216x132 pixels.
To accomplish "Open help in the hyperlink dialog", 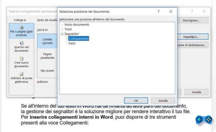I will (x=192, y=11).
